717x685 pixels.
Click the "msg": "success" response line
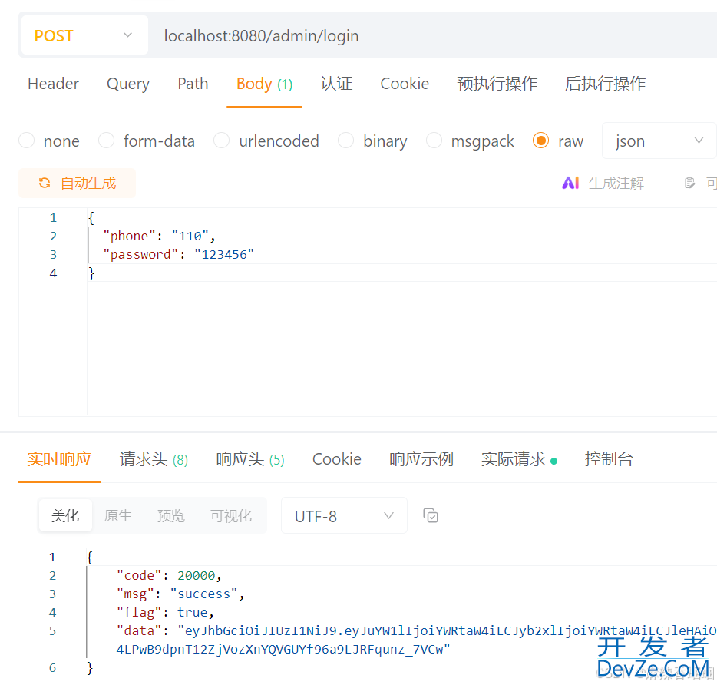[180, 594]
